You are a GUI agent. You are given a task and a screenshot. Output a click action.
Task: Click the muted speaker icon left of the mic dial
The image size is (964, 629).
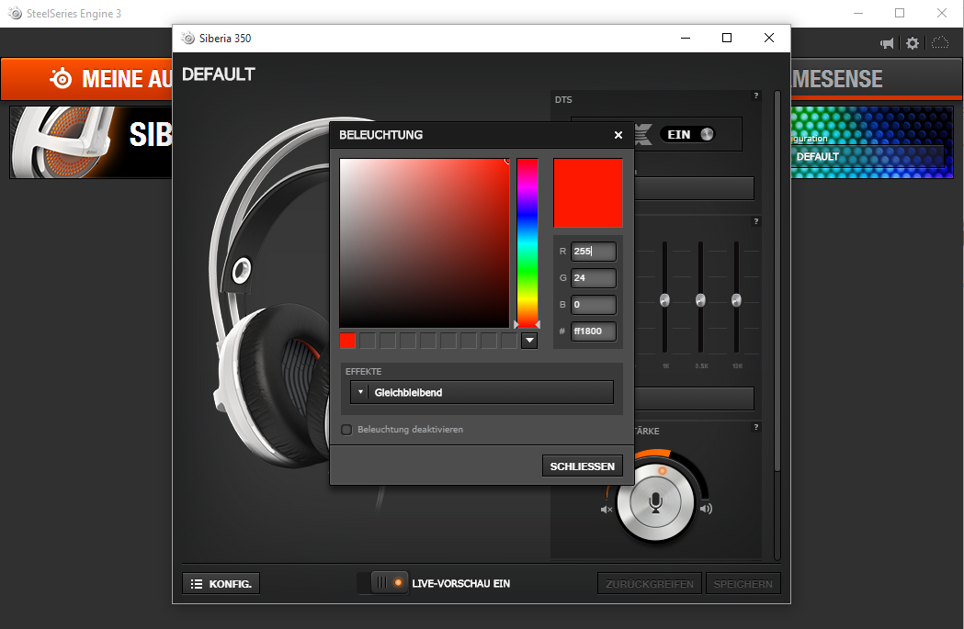pos(607,510)
